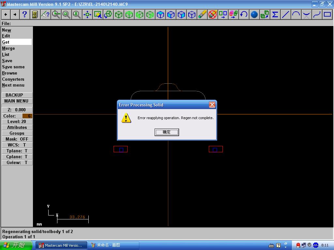Viewport: 334px width, 250px height.
Task: Select the create arc tool icon
Action: coord(296,14)
